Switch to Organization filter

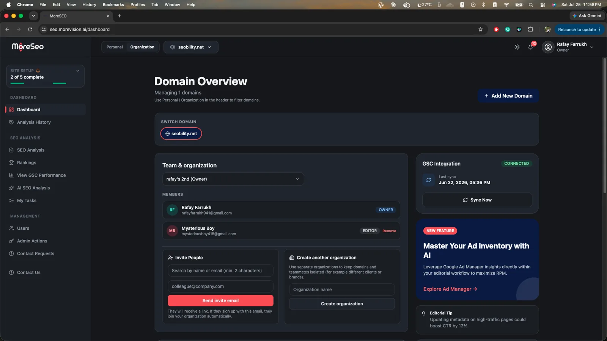[x=142, y=47]
